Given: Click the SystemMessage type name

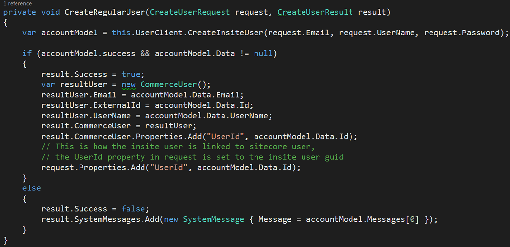Looking at the screenshot, I should [x=213, y=219].
